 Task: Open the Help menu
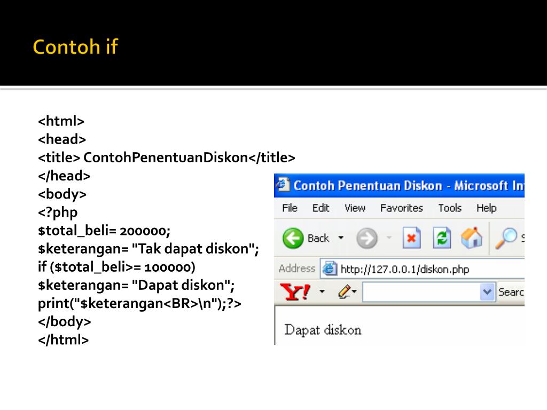pyautogui.click(x=486, y=208)
